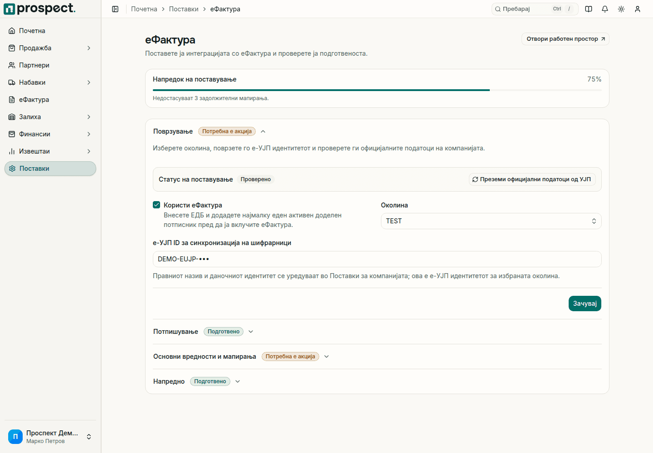Click Преземи официјални податоци од УЈП
Viewport: 653px width, 453px height.
(x=532, y=179)
